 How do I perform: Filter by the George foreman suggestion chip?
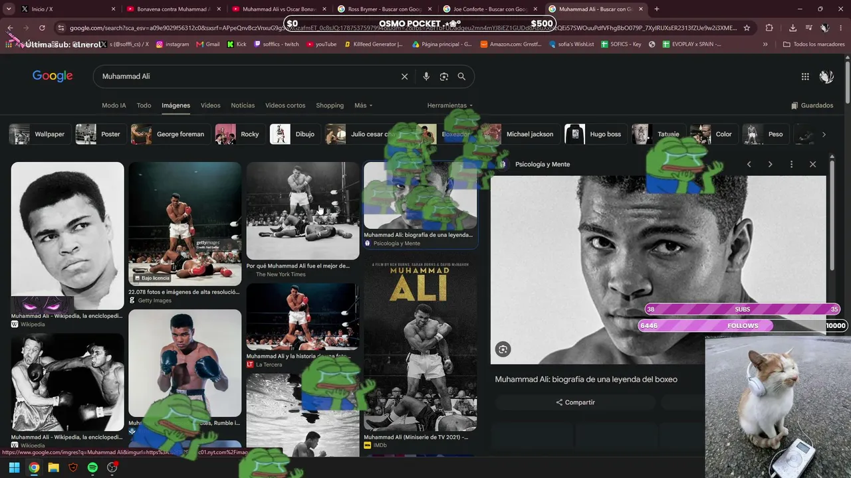click(x=171, y=134)
